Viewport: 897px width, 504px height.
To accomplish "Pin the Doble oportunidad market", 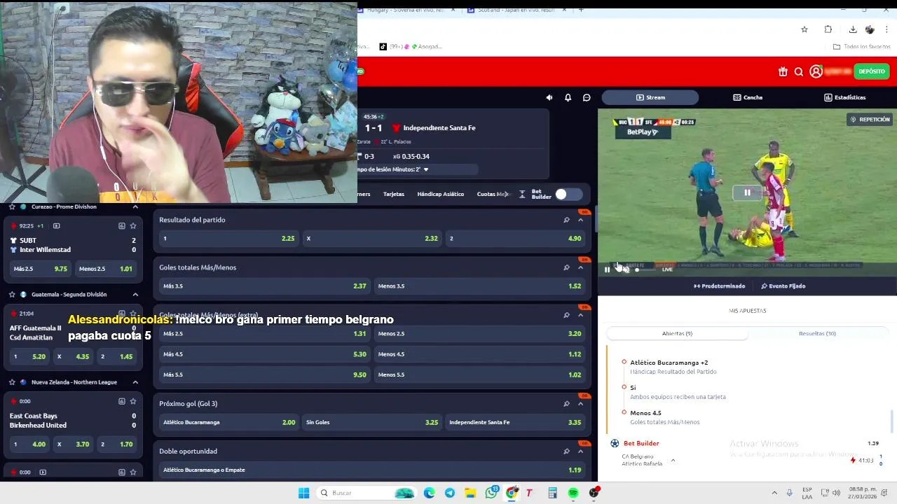I will pos(566,451).
